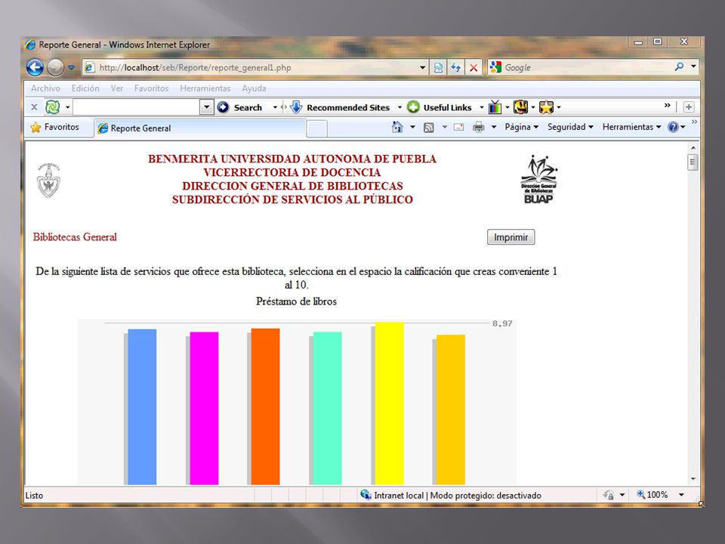Expand the address bar history dropdown
This screenshot has height=544, width=725.
(x=422, y=67)
